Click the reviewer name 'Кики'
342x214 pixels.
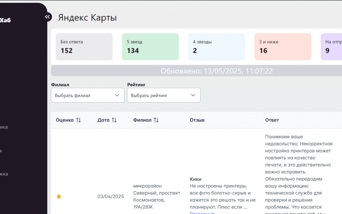pos(196,179)
